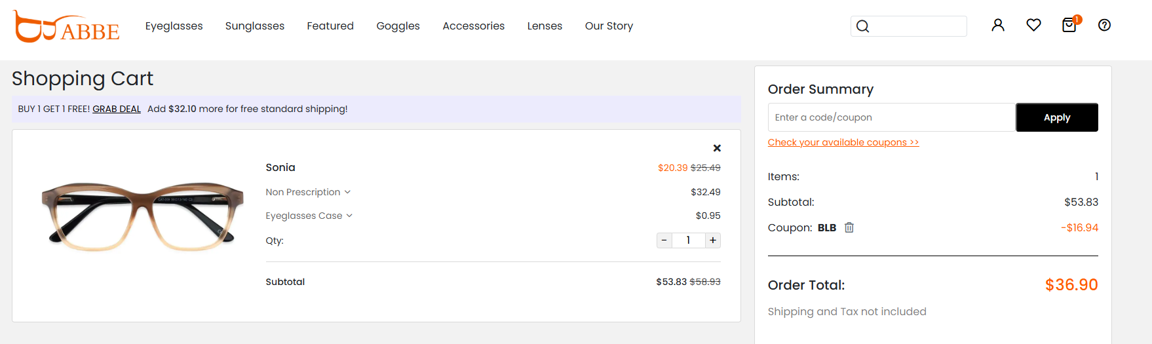The height and width of the screenshot is (344, 1152).
Task: Click the BLB coupon code label
Action: coord(827,227)
